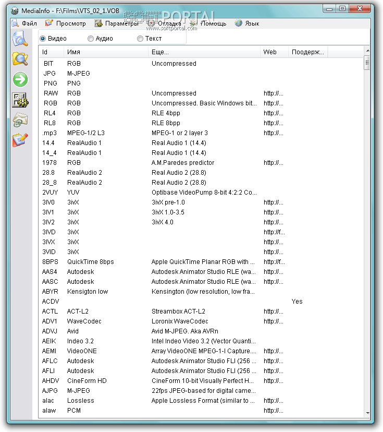
Task: Select the JPG M-JPEG row
Action: (x=201, y=74)
